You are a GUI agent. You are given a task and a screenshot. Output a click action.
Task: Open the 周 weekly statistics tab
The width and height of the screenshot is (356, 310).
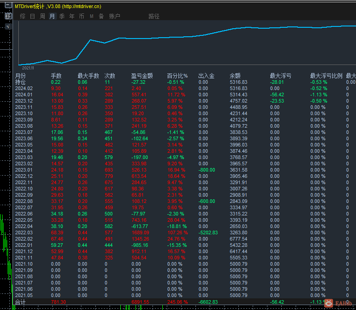point(42,16)
